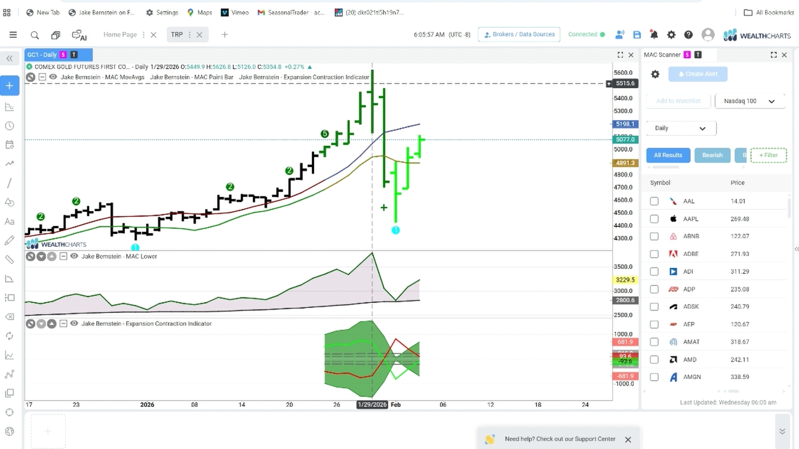
Task: Open the hamburger main menu
Action: (13, 35)
